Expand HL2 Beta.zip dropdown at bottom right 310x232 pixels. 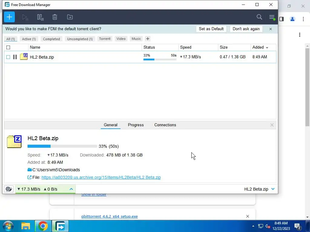click(x=273, y=189)
